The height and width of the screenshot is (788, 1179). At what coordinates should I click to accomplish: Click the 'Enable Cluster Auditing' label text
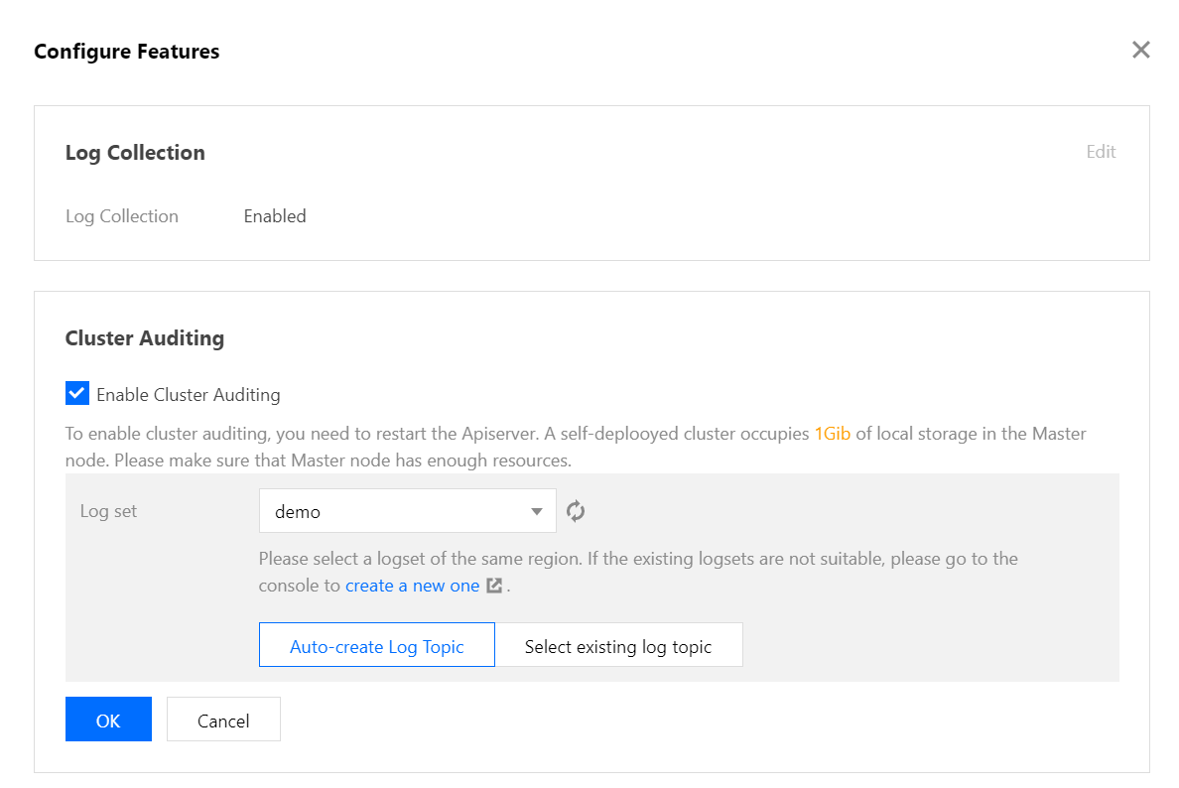pyautogui.click(x=188, y=395)
